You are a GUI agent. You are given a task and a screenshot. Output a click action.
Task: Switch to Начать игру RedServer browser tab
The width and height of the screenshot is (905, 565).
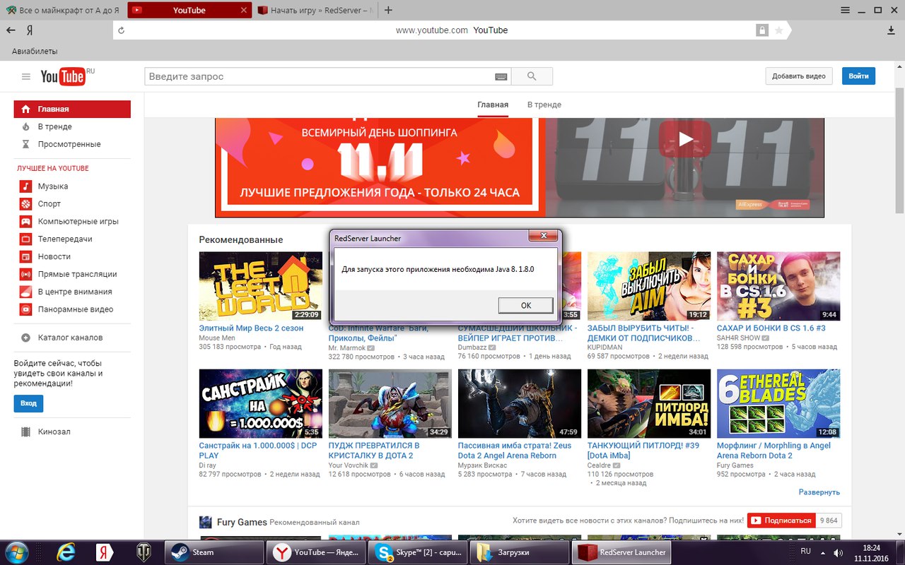[316, 10]
